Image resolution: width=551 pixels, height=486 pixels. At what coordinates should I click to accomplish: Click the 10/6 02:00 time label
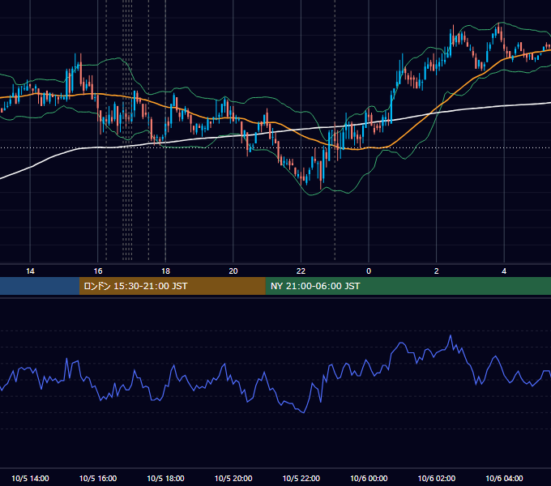click(x=437, y=478)
